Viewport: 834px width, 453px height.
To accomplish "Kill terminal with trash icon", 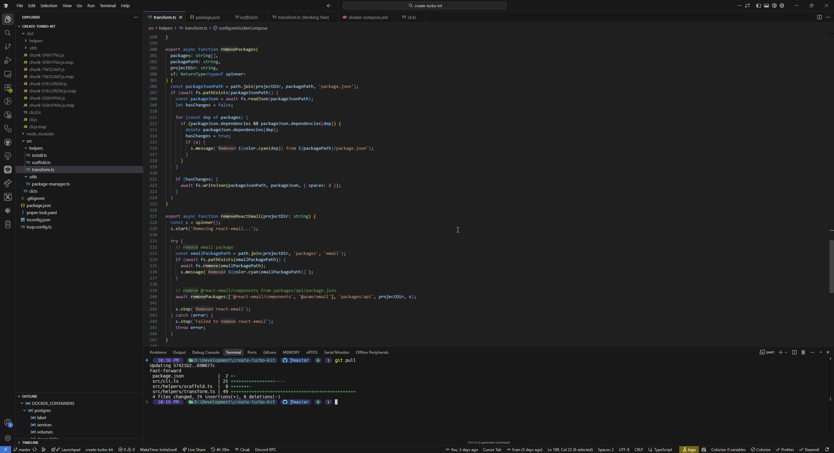I will (803, 352).
